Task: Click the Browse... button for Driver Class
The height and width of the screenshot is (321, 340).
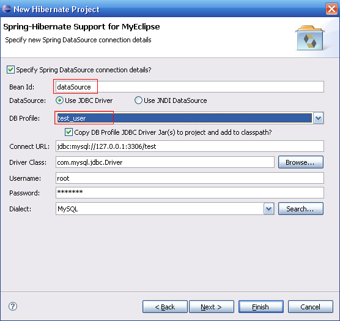Action: click(301, 162)
